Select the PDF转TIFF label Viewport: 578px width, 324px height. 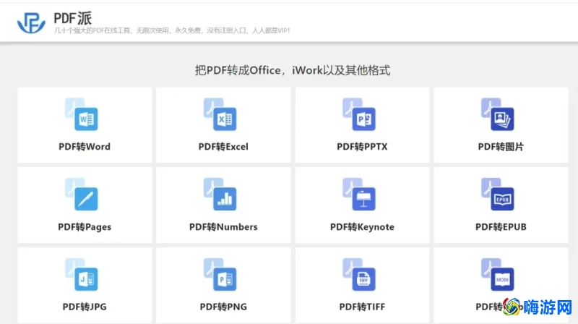(362, 307)
